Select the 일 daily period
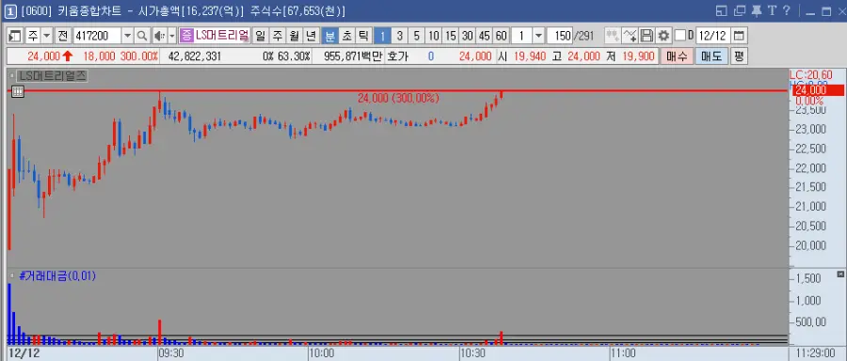The height and width of the screenshot is (361, 847). [x=261, y=36]
